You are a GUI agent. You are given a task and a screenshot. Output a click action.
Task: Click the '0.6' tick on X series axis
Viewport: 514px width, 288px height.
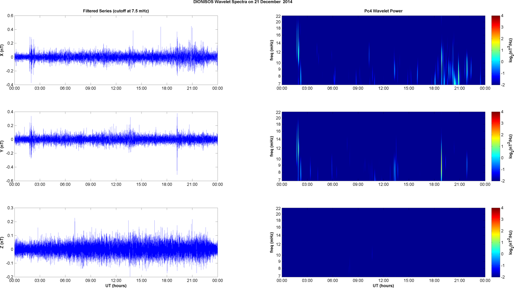click(x=10, y=16)
